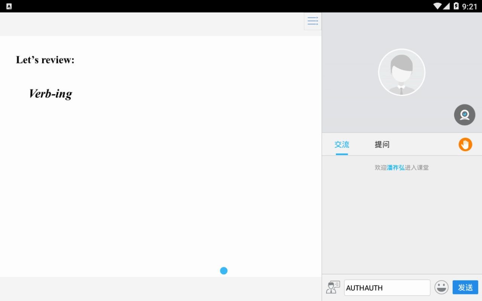
Task: Raise hand with the orange hand icon
Action: click(465, 144)
